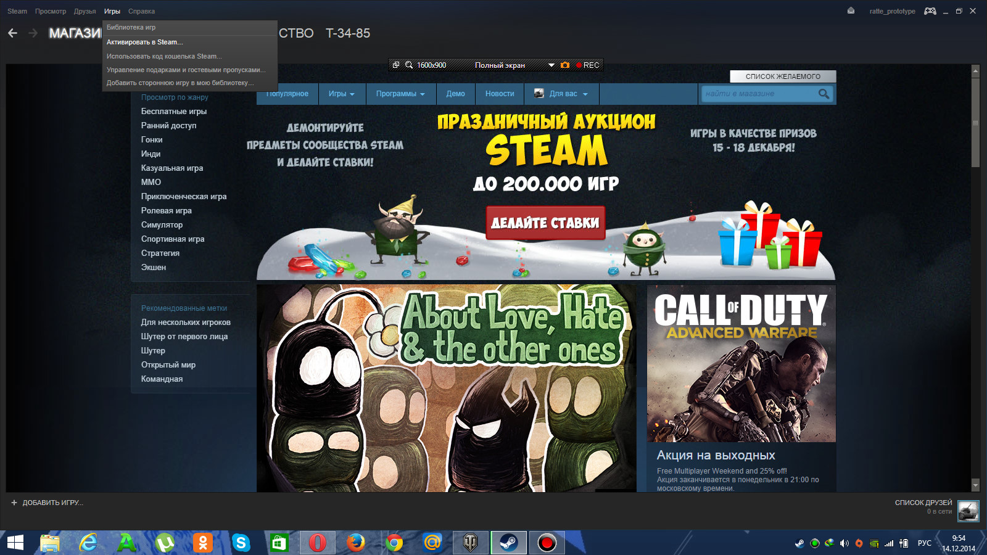Expand the Для вас dropdown tab

click(x=561, y=94)
